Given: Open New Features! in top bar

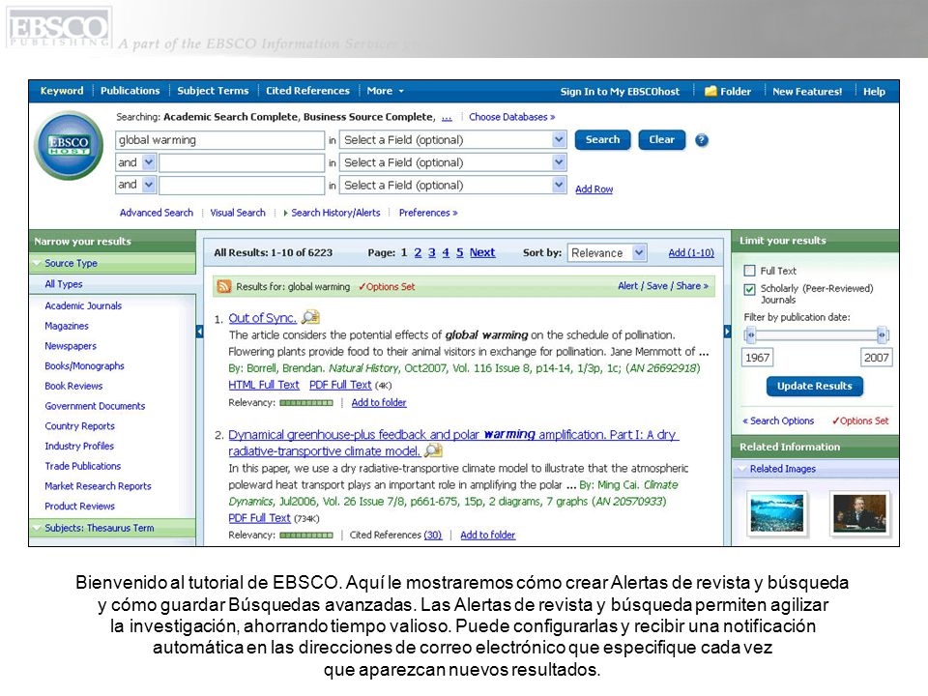Looking at the screenshot, I should 807,92.
